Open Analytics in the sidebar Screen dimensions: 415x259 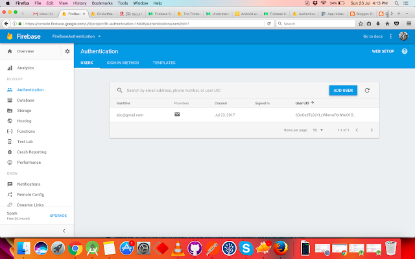pos(25,68)
